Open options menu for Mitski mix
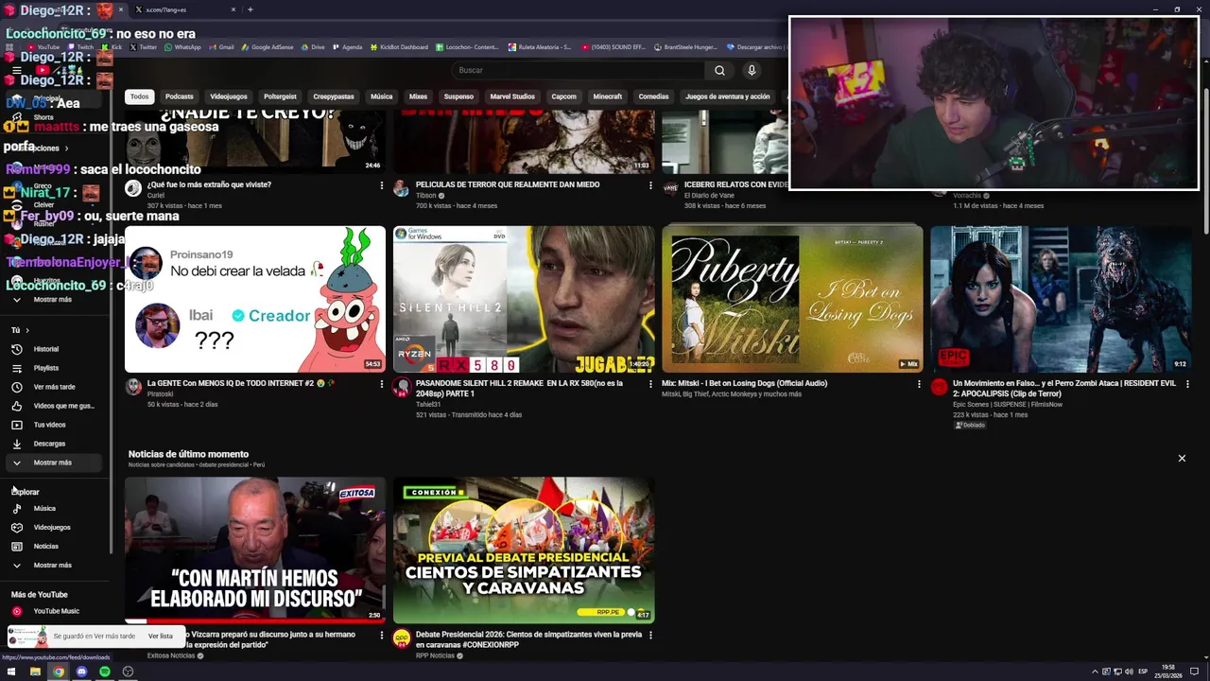Viewport: 1210px width, 681px height. [x=919, y=384]
